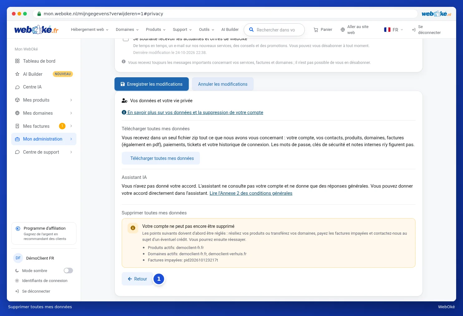Click the Mes produits box icon

click(17, 100)
